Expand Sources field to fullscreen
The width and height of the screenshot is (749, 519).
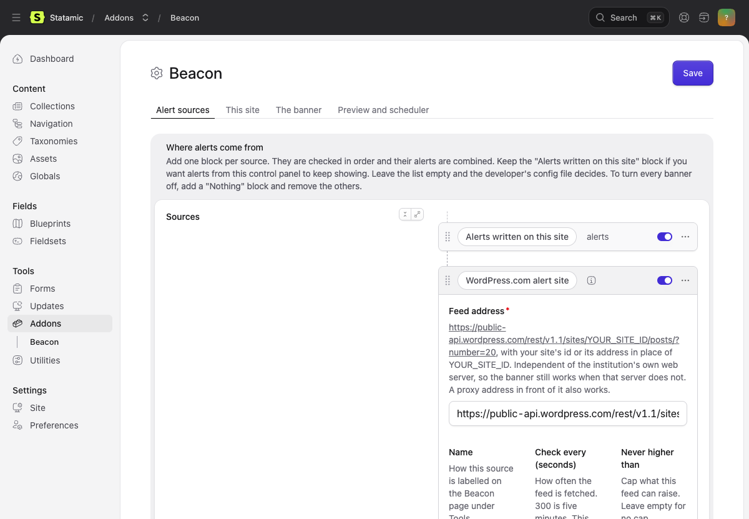coord(418,214)
